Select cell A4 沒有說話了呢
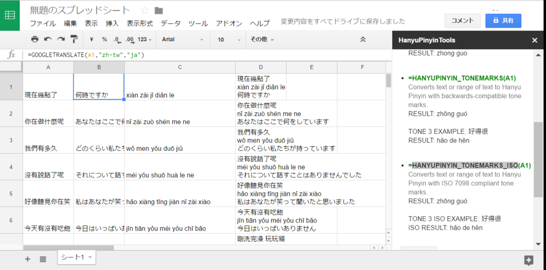Image resolution: width=546 pixels, height=270 pixels. pyautogui.click(x=48, y=166)
